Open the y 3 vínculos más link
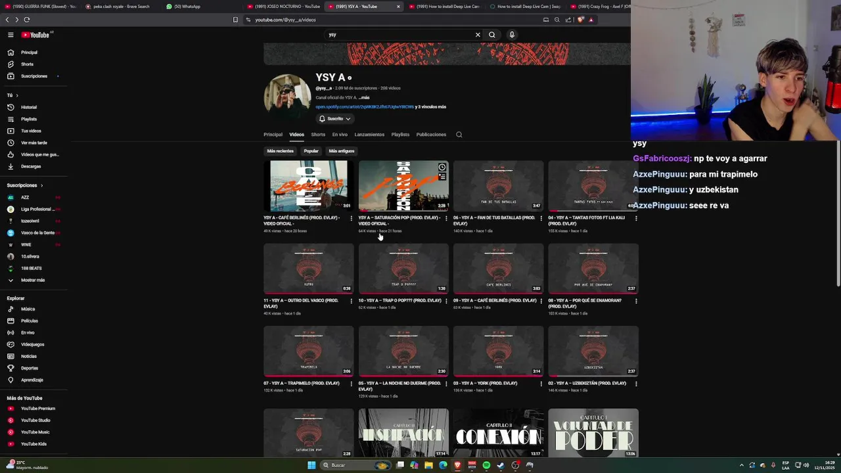The height and width of the screenshot is (473, 841). pyautogui.click(x=430, y=106)
